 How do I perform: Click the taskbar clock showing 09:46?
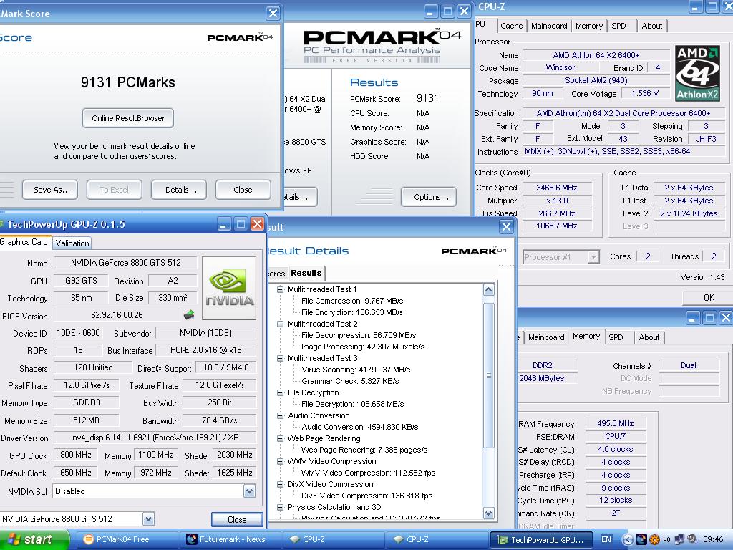pyautogui.click(x=713, y=539)
